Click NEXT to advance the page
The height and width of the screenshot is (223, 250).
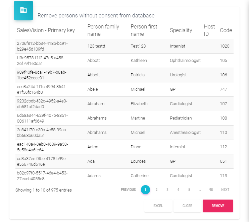pyautogui.click(x=225, y=190)
